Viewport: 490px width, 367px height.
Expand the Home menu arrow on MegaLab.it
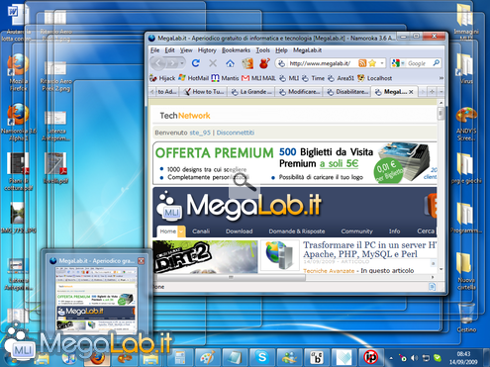click(x=181, y=231)
